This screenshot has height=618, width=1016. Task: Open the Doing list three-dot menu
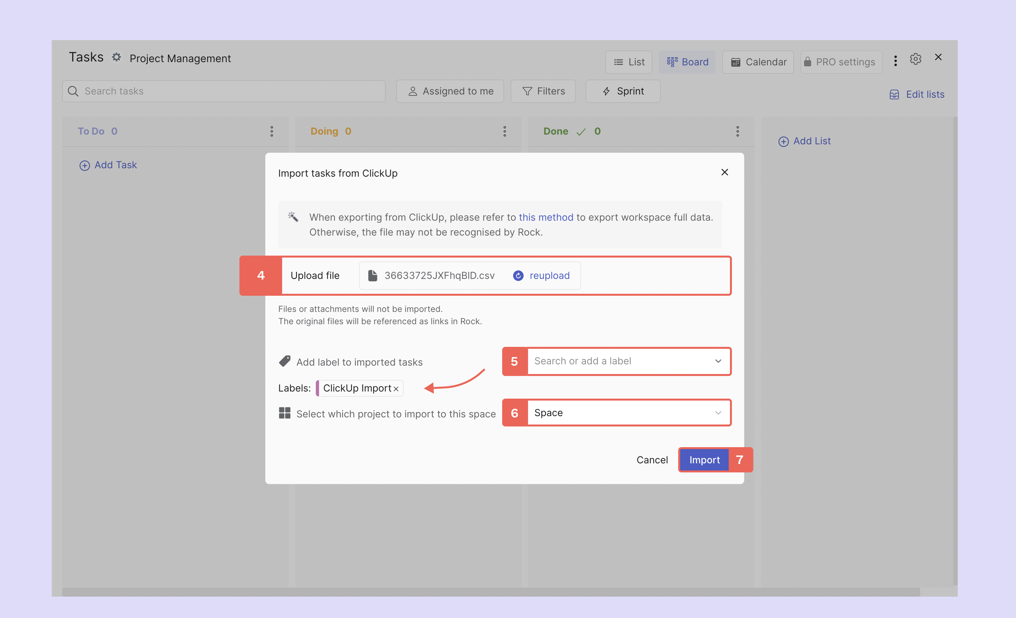tap(504, 131)
